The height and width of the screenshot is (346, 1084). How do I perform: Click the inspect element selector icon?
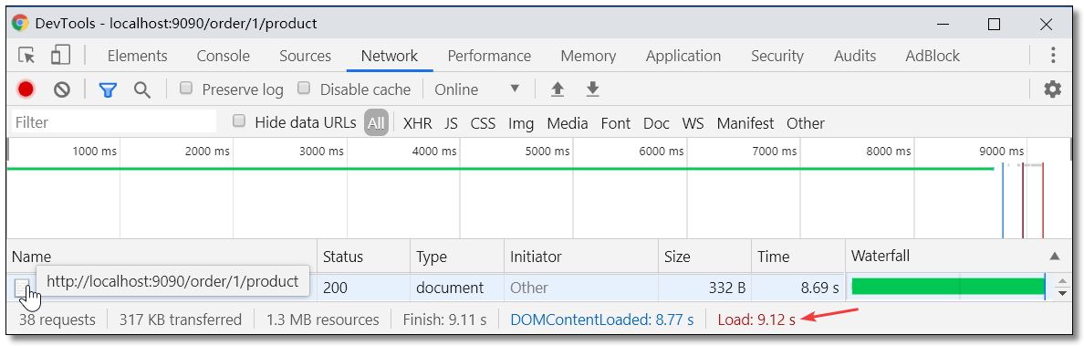(x=27, y=56)
